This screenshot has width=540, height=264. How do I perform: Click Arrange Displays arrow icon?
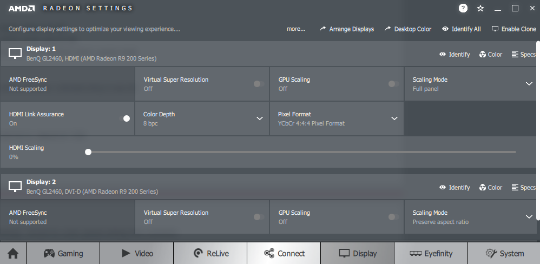(322, 29)
